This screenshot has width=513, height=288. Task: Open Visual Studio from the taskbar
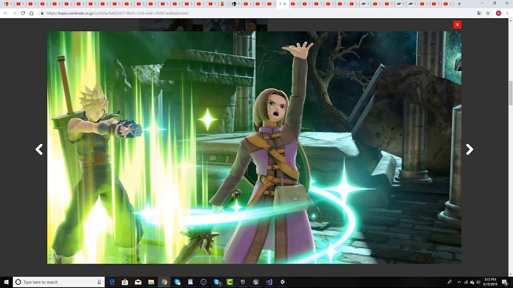point(269,282)
